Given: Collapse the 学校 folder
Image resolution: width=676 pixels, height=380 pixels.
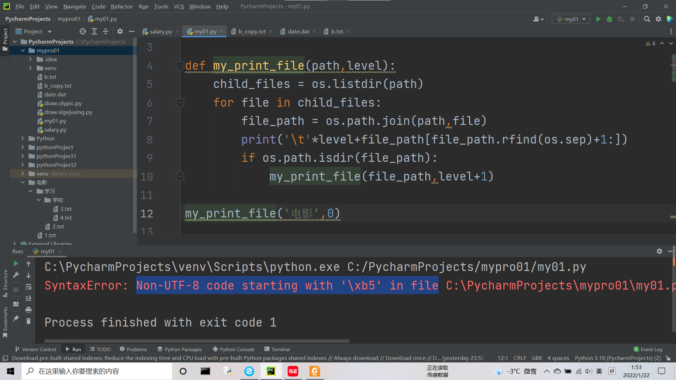Looking at the screenshot, I should pyautogui.click(x=39, y=200).
